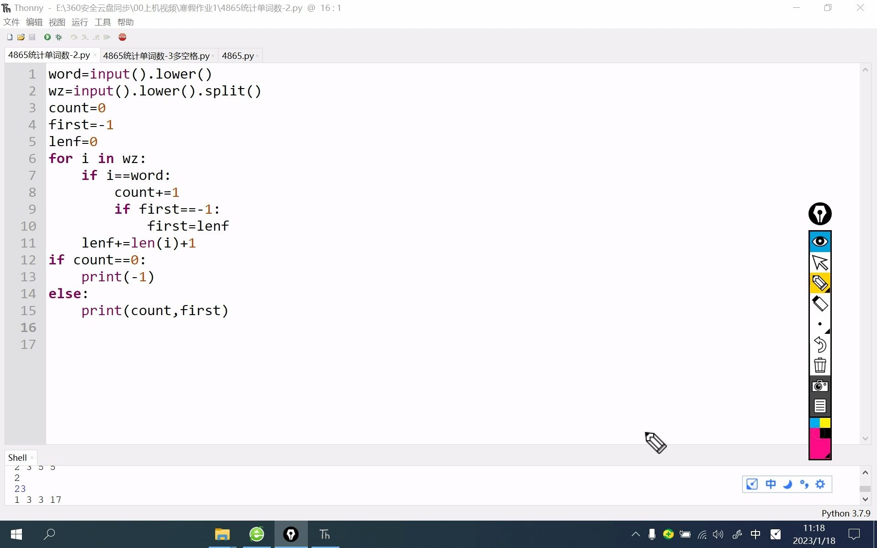
Task: Expand the pen size dot options
Action: click(x=820, y=324)
